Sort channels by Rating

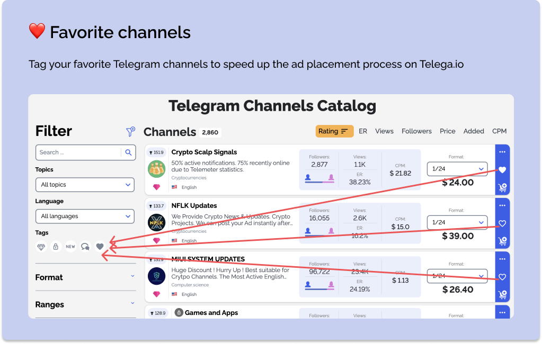334,131
